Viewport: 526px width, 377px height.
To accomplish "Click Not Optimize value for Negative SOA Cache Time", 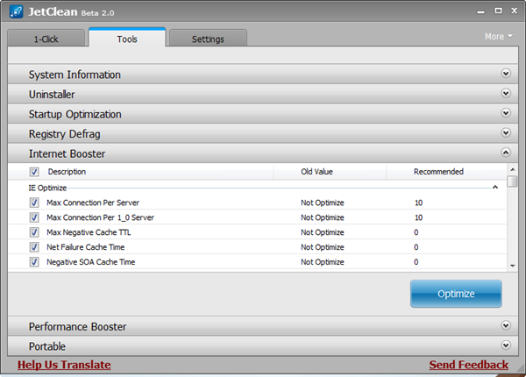I will (x=323, y=262).
